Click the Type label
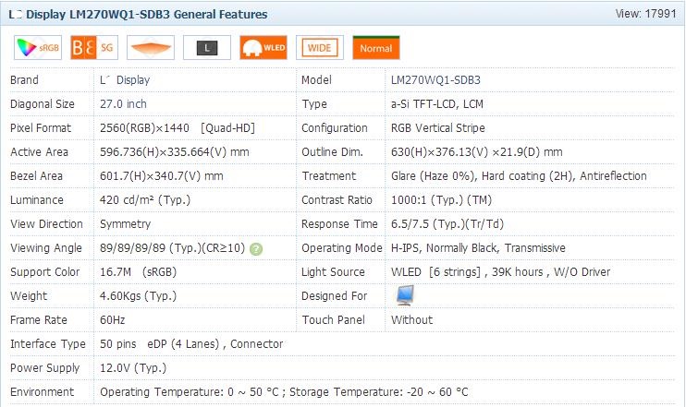The height and width of the screenshot is (407, 686). click(314, 104)
